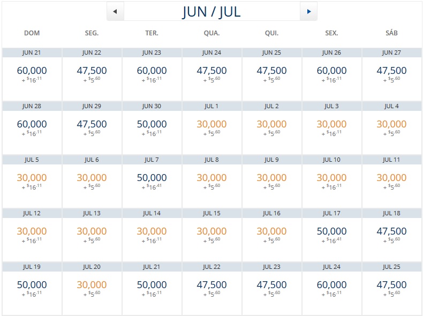Pick JUL 22 Wednesday 47,500 fare
The height and width of the screenshot is (316, 423).
[212, 289]
